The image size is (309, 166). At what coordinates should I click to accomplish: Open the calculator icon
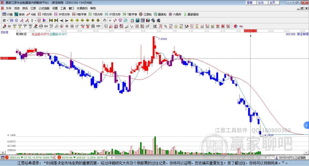(138, 20)
